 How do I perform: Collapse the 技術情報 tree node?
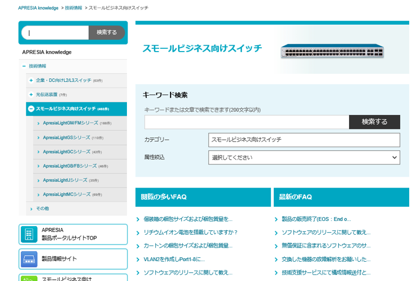[24, 66]
